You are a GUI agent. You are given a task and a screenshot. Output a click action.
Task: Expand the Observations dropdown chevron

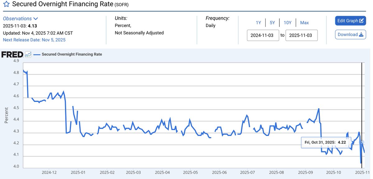(x=35, y=19)
